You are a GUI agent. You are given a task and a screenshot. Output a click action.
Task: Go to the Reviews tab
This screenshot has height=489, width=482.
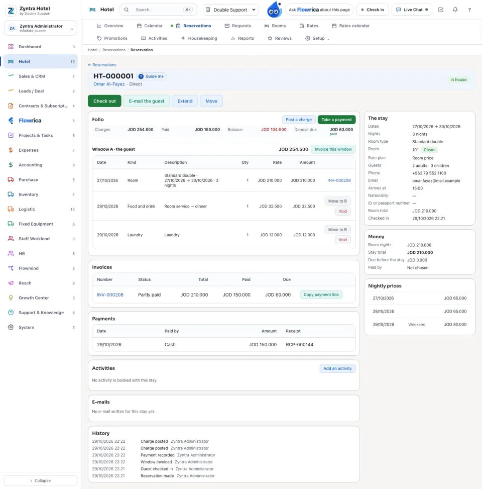click(280, 38)
